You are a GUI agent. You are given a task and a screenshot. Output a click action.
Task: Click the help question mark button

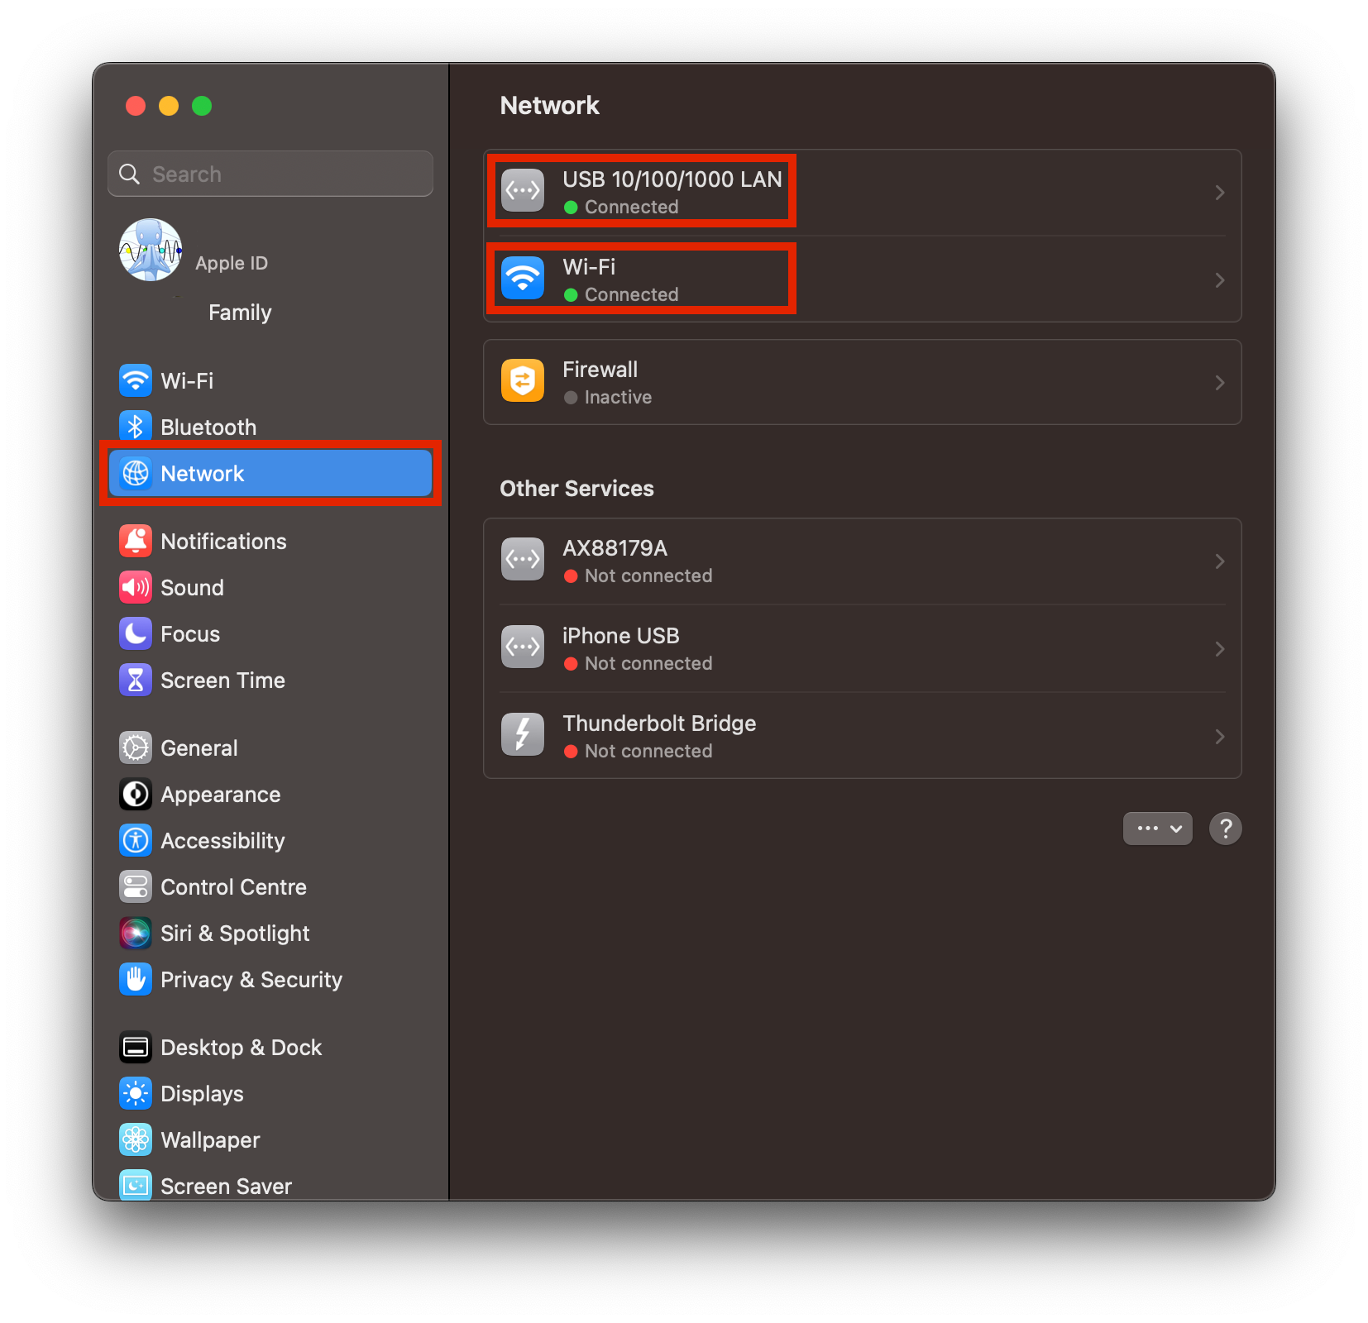click(x=1225, y=829)
